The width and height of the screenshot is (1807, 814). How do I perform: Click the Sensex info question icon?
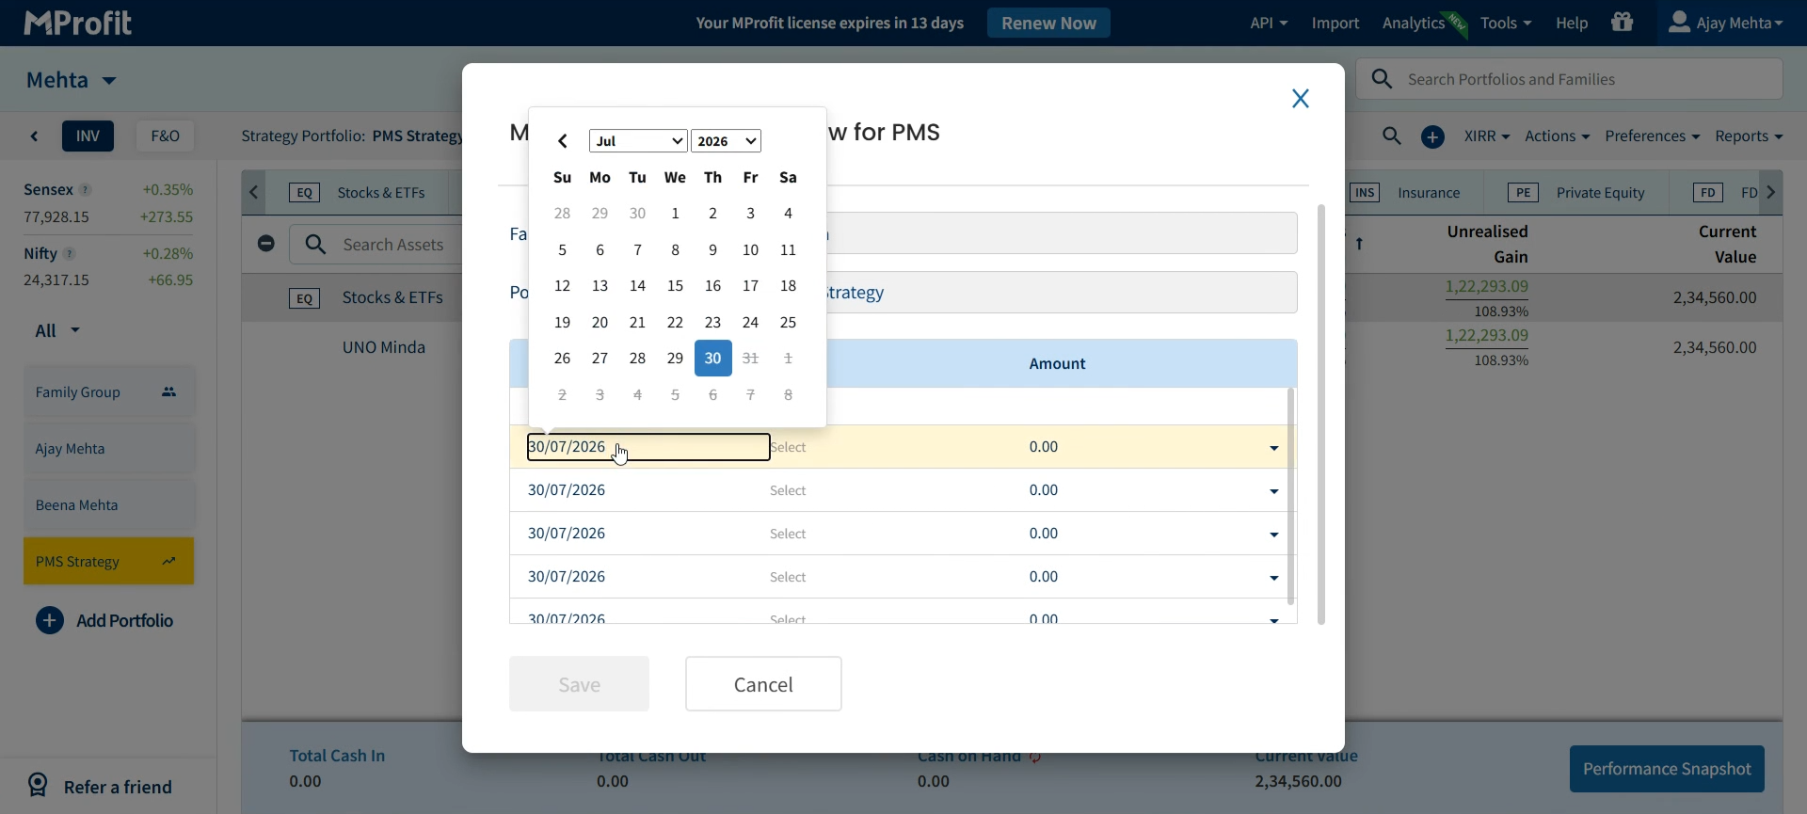pos(85,190)
